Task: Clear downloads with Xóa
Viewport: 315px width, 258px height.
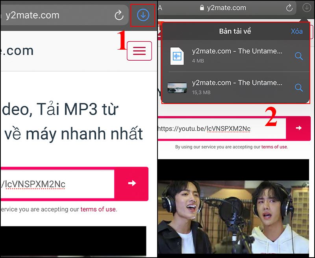Action: pos(297,32)
